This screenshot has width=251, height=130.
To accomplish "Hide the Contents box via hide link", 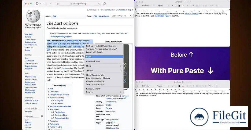I will (x=64, y=85).
